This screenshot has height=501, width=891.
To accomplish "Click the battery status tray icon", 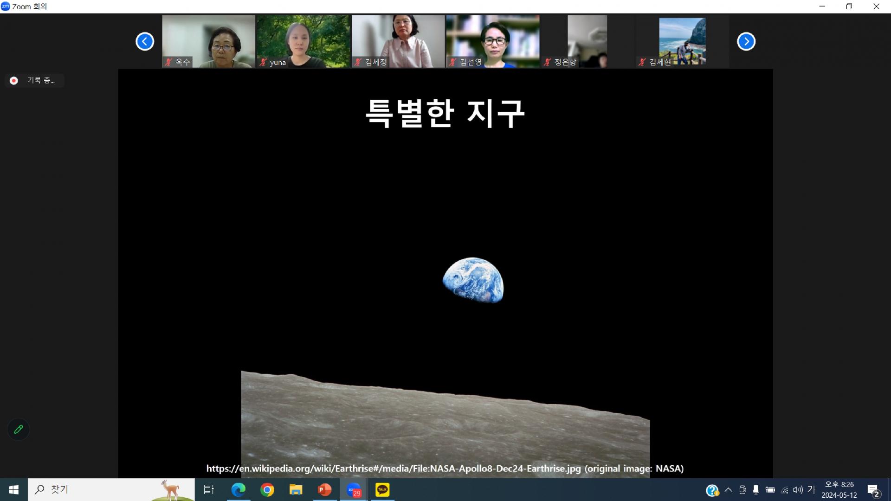I will point(770,490).
